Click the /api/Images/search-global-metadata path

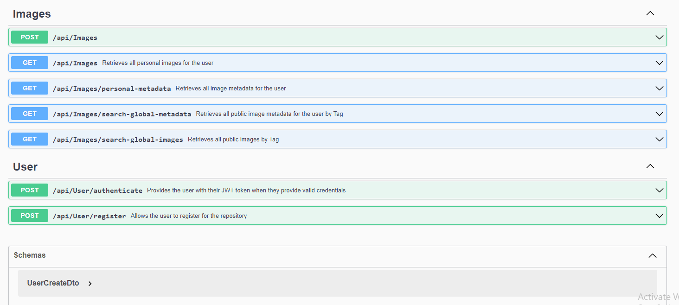point(122,114)
